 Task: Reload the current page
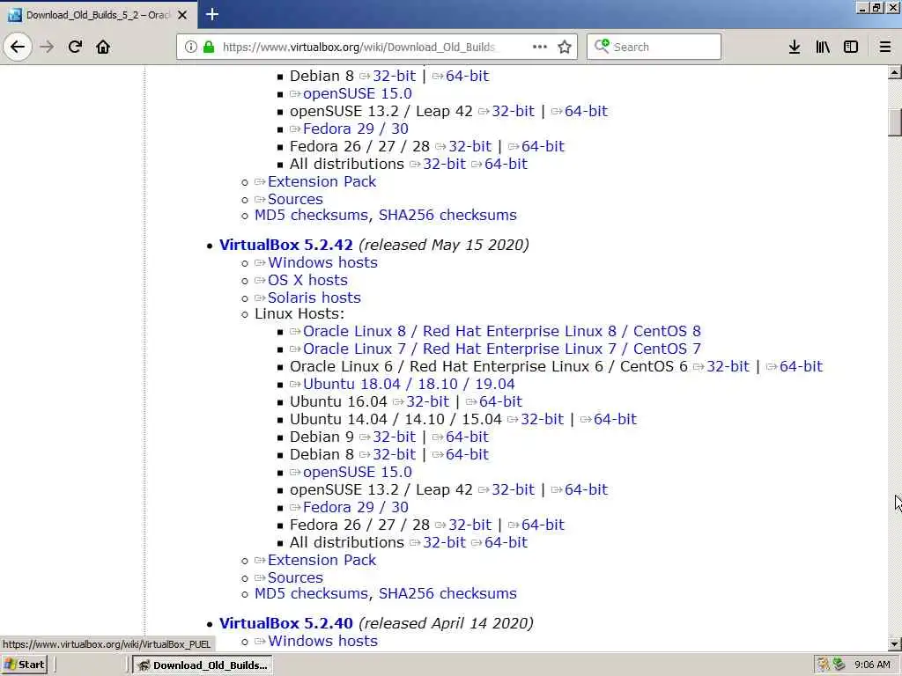(x=75, y=47)
